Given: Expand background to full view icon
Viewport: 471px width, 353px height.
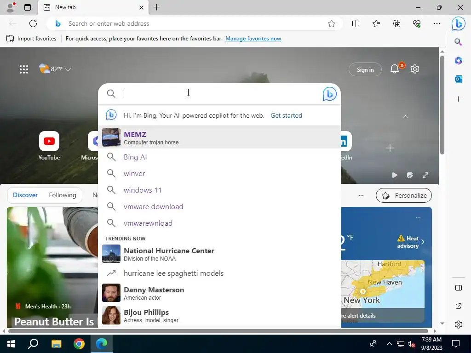Looking at the screenshot, I should (x=425, y=175).
